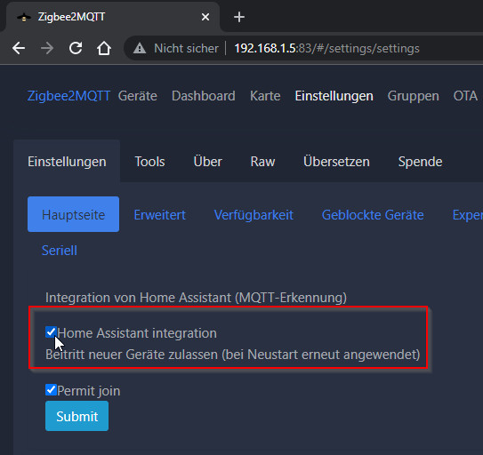Click 'Integration von Home Assistant (MQTT-Erkennung)' text

pos(196,298)
